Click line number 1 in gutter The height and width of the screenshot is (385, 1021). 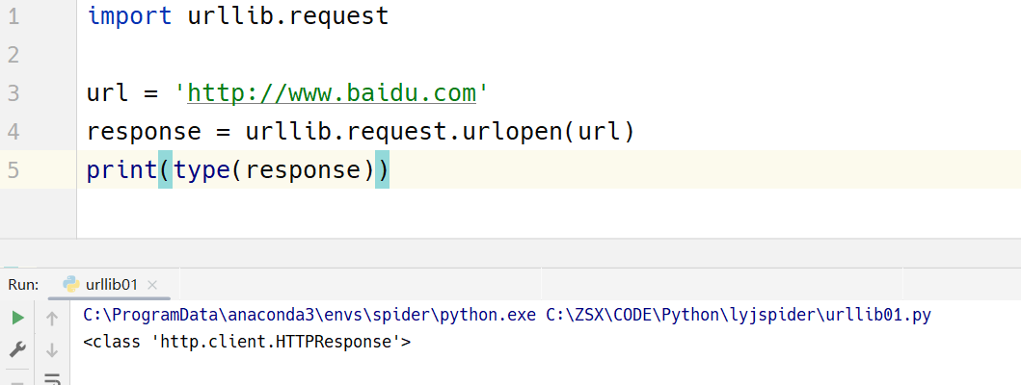click(x=13, y=16)
